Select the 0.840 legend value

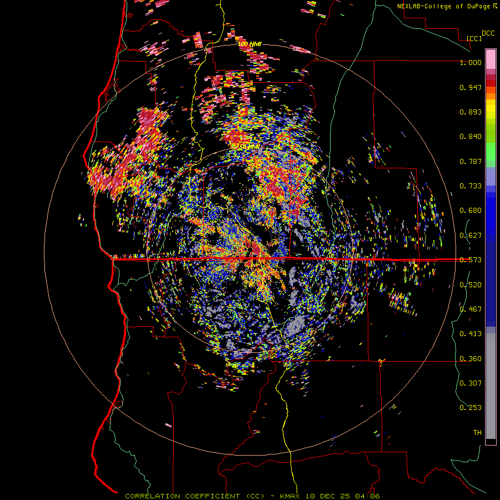pos(471,137)
